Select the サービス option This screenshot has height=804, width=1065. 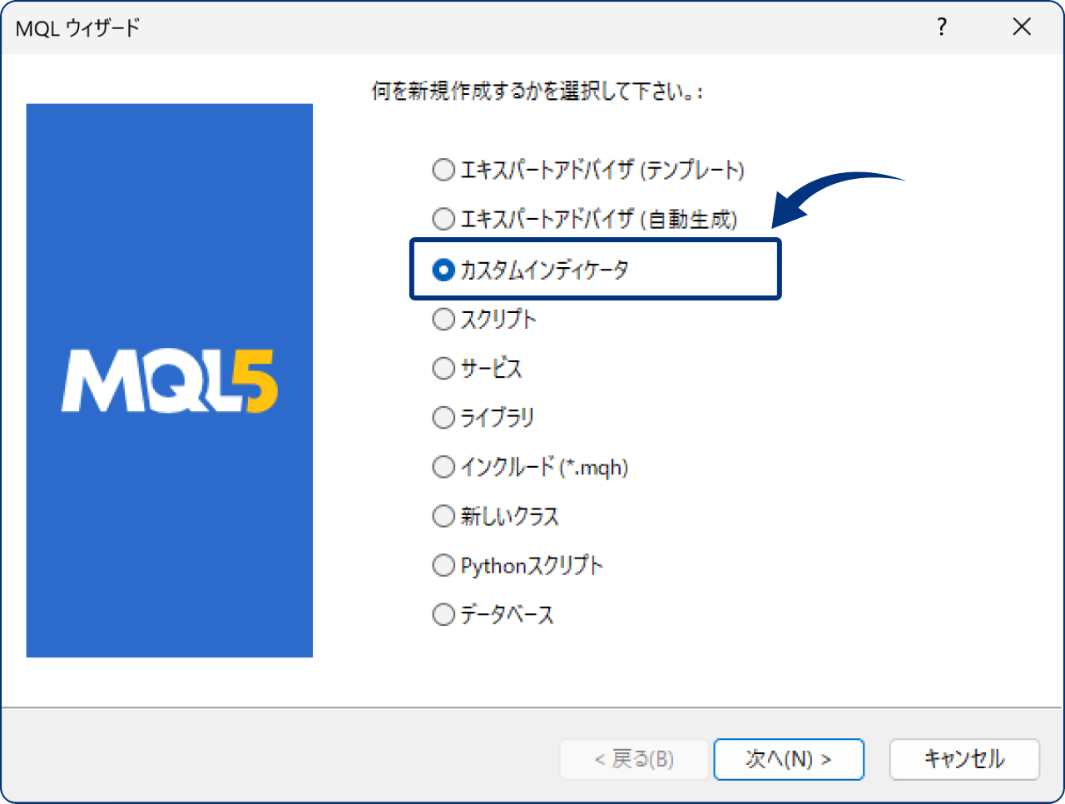443,368
